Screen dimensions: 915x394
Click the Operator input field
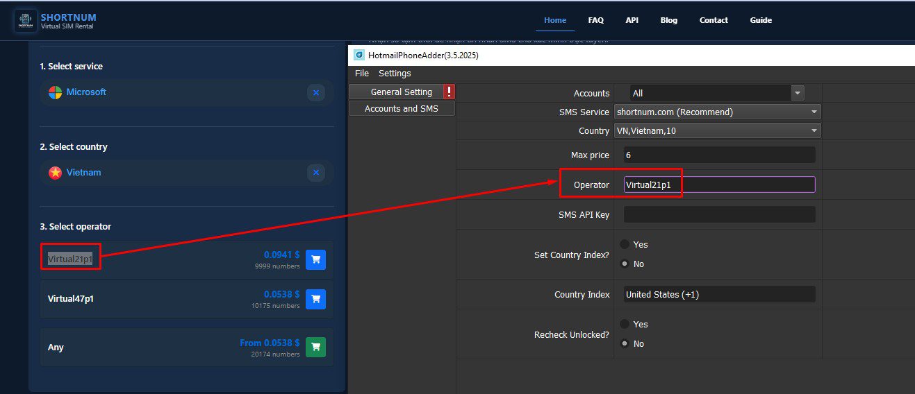[719, 185]
